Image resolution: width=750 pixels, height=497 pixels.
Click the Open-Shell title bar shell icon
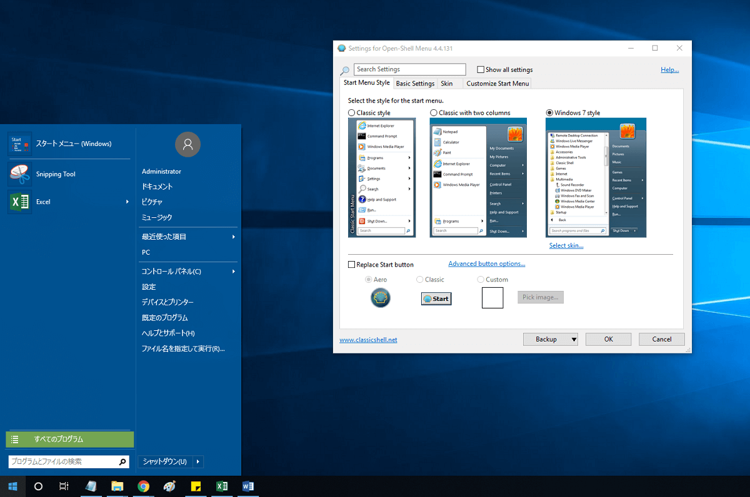341,48
